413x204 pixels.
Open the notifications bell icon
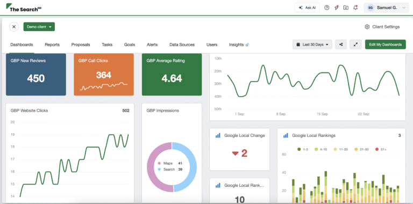tap(355, 8)
